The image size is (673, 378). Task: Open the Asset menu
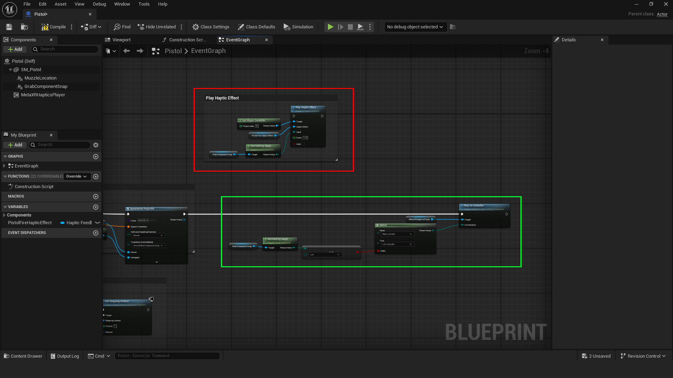(60, 4)
